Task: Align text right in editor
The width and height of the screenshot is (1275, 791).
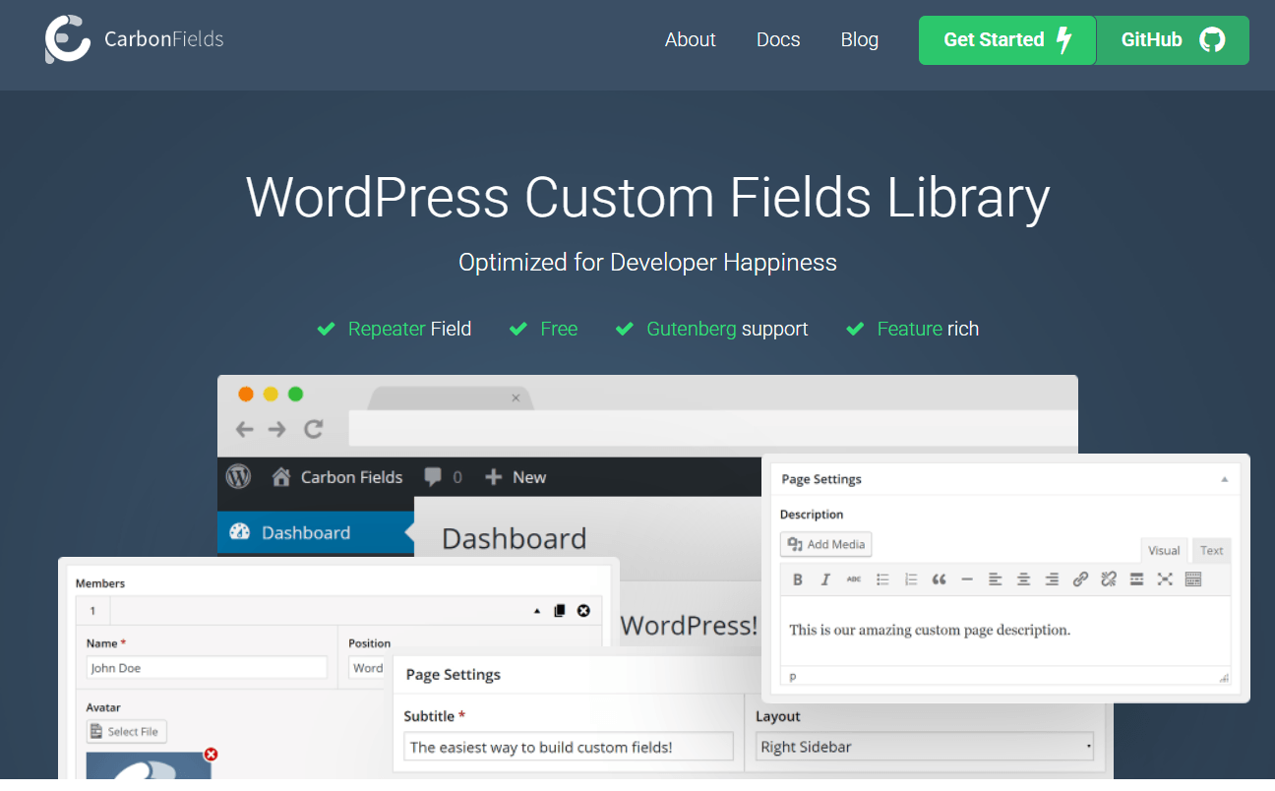Action: point(1052,579)
